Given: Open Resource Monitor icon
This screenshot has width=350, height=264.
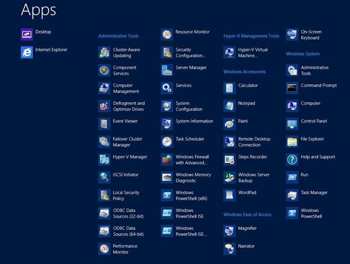Looking at the screenshot, I should click(x=167, y=35).
